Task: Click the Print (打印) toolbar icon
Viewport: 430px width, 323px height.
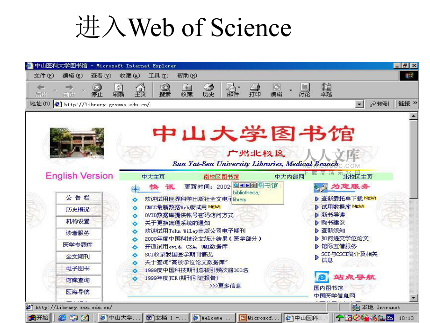Action: [x=255, y=90]
